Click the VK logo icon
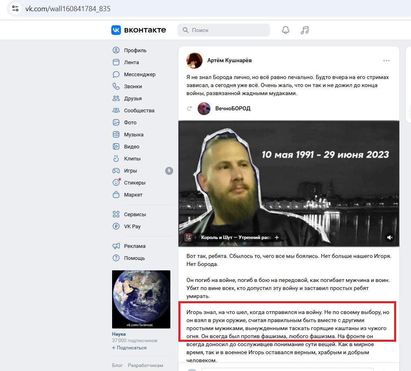Image resolution: width=411 pixels, height=371 pixels. 116,30
